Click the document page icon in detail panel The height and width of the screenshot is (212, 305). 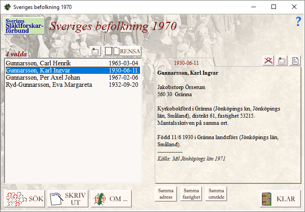click(295, 61)
